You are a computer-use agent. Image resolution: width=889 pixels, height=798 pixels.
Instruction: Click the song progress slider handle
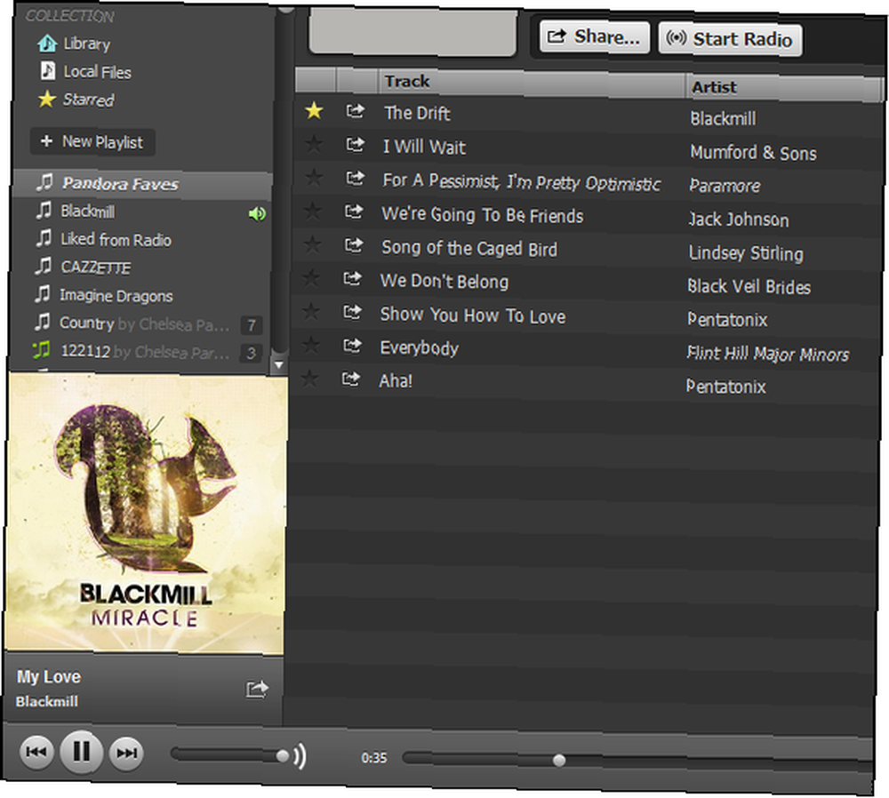[559, 760]
